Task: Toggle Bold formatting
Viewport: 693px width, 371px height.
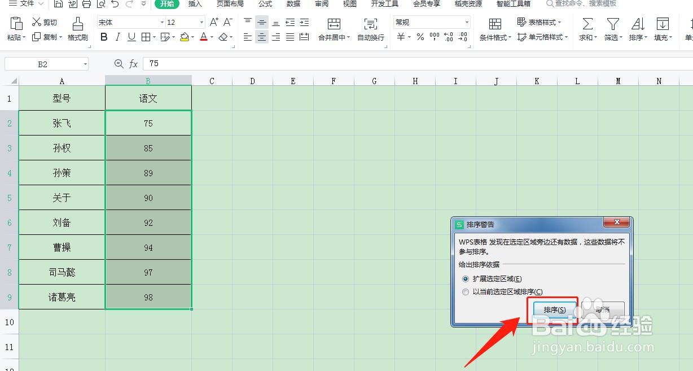Action: (x=104, y=37)
